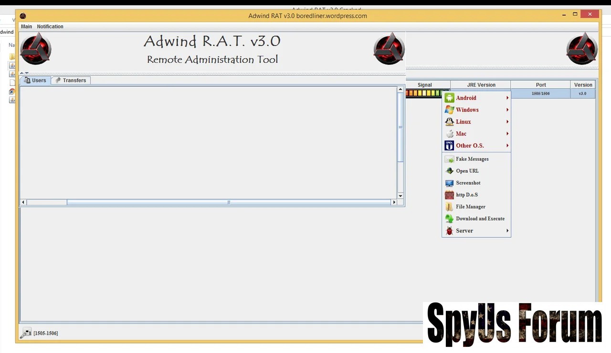Expand the Server submenu arrow
Screen dimensions: 611x353
pyautogui.click(x=507, y=231)
